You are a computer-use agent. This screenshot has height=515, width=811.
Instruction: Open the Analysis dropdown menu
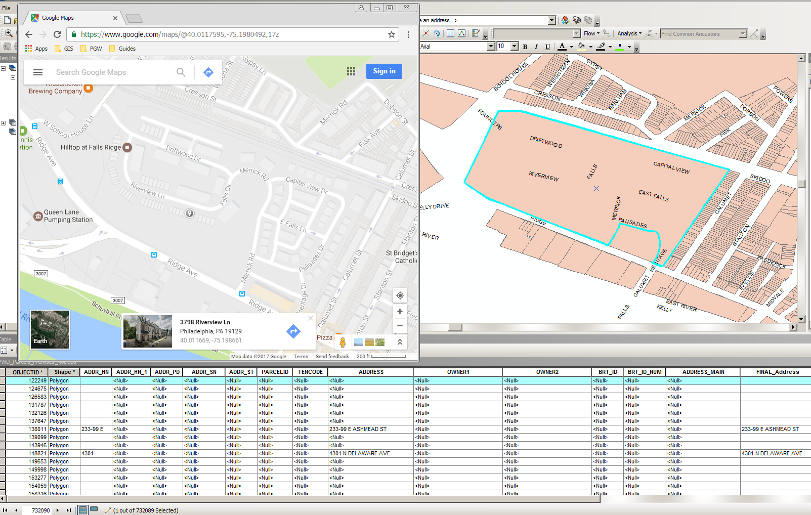629,33
